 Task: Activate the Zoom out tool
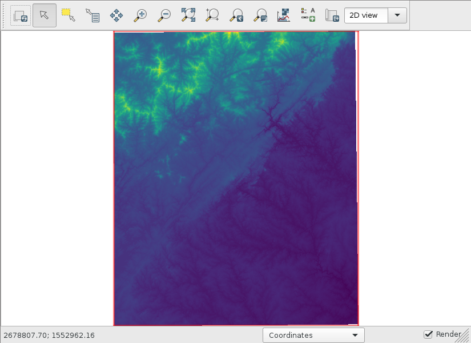coord(164,15)
